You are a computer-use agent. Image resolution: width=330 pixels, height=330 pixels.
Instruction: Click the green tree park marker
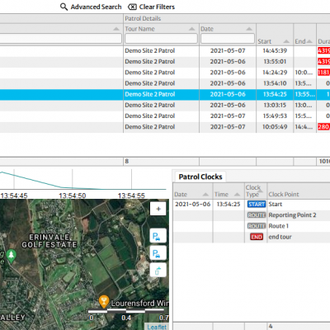11,256
